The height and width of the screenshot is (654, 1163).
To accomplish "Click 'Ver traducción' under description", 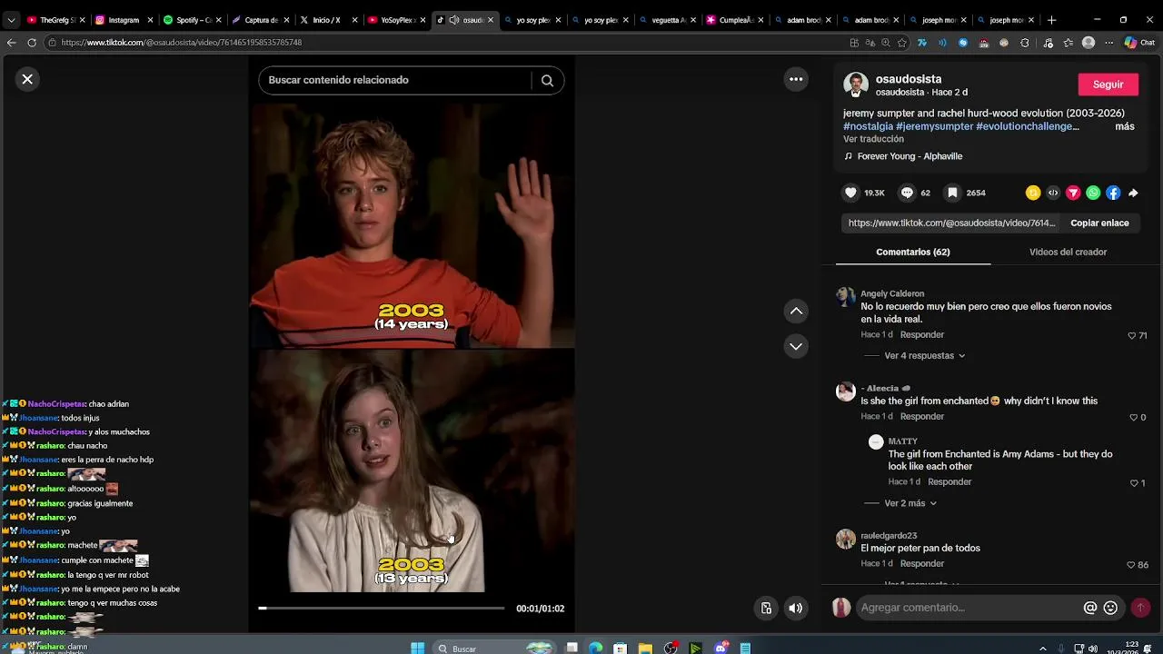I will [873, 139].
